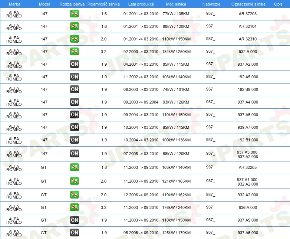The height and width of the screenshot is (239, 290).
Task: Select engine code 192 B1.000
Action: (x=248, y=140)
